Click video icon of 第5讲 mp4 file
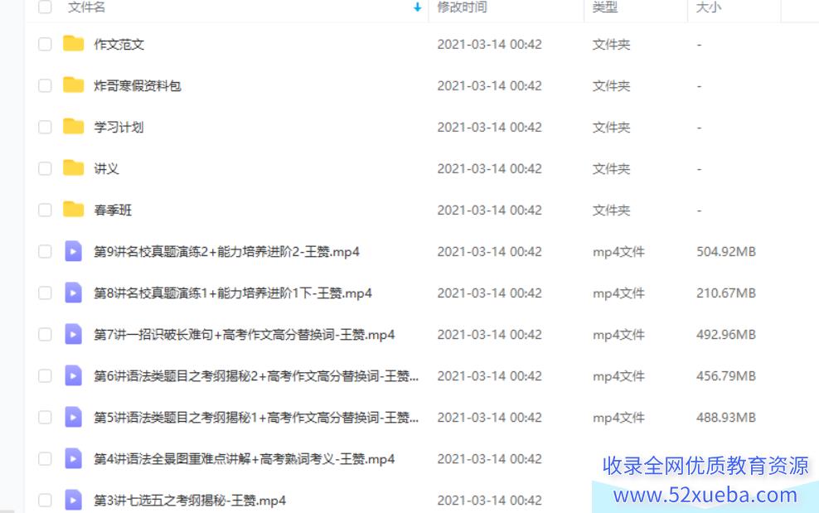819x513 pixels. pos(73,417)
